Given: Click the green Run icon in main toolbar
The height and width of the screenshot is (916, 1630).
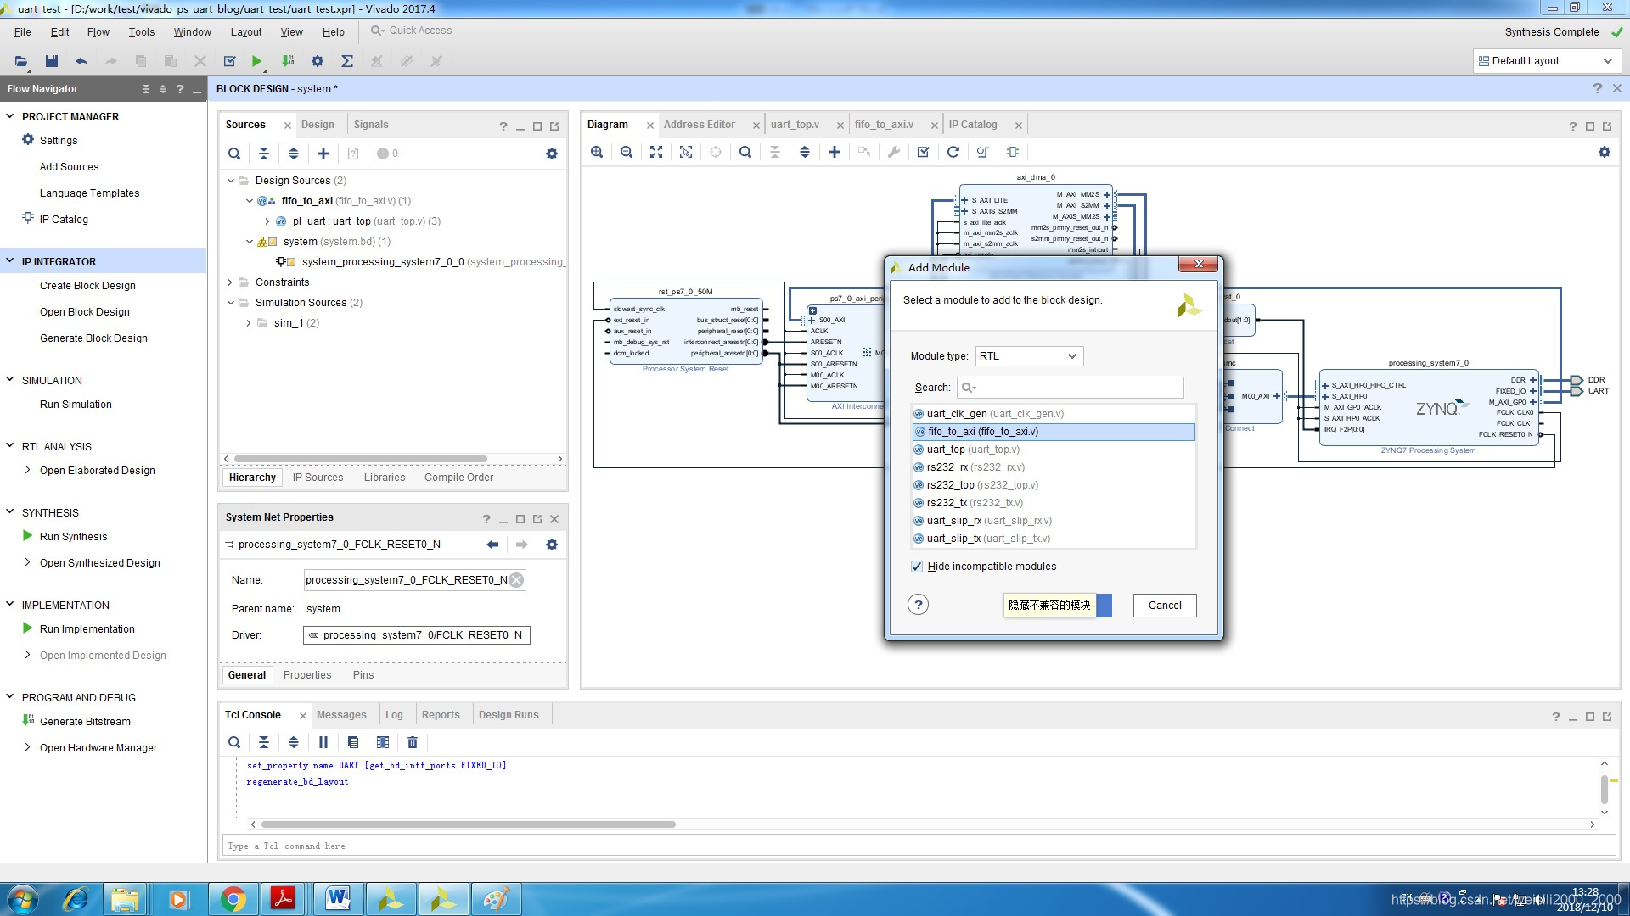Looking at the screenshot, I should point(256,61).
